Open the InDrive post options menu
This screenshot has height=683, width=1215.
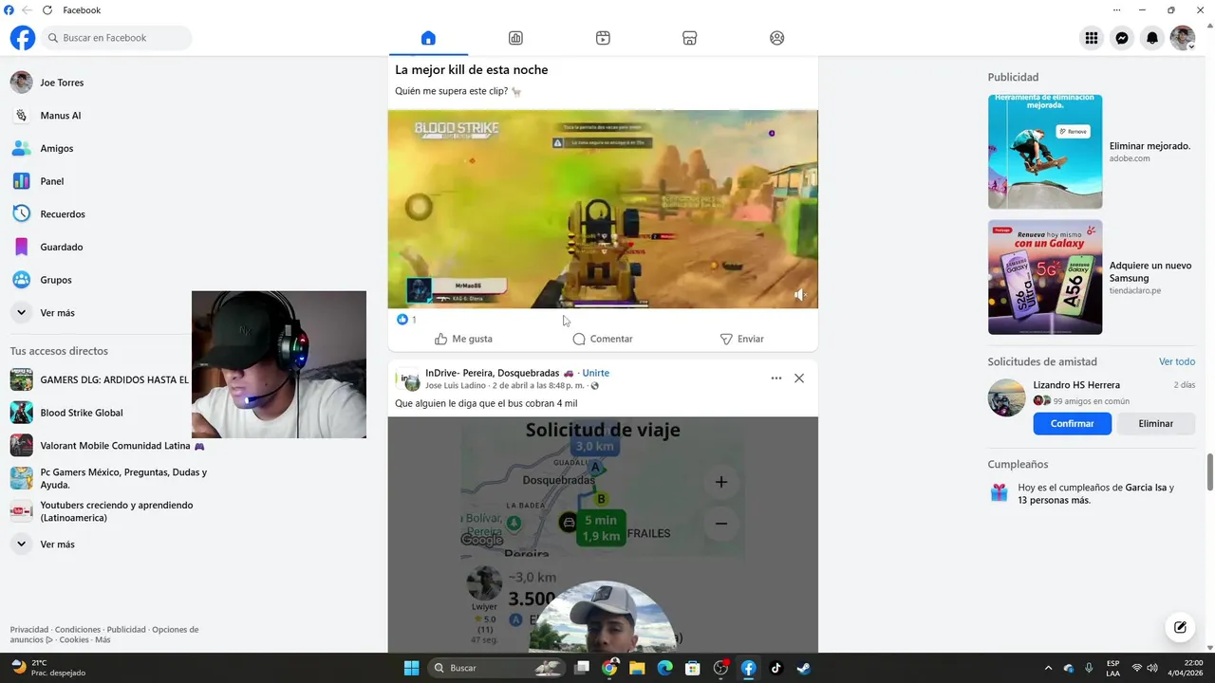point(776,378)
